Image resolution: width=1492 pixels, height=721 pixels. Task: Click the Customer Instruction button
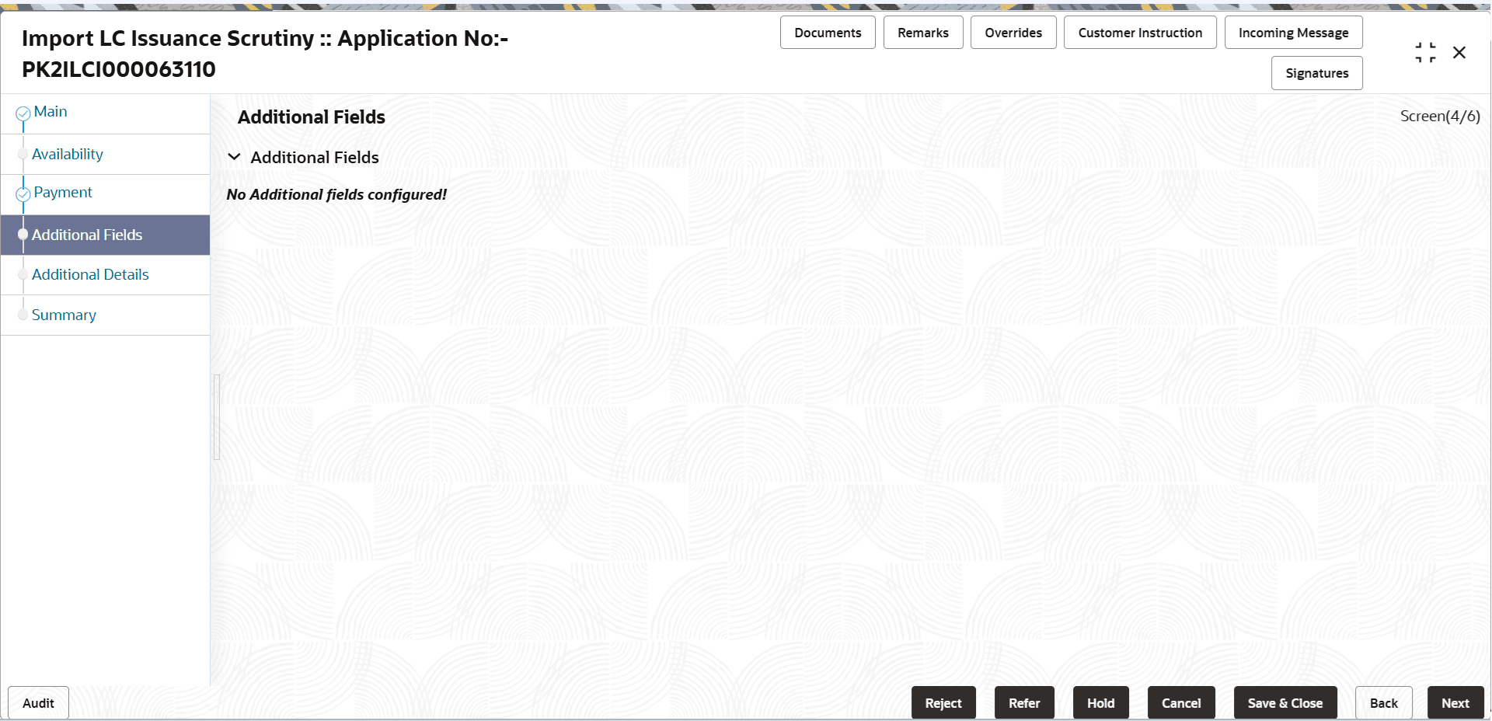tap(1139, 32)
